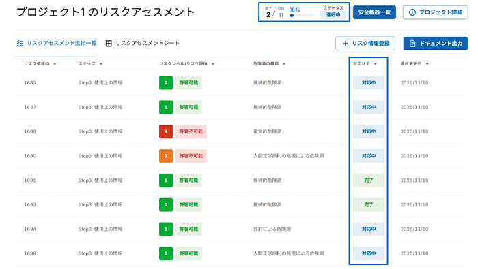Click 許容不可能 label in row 1690
The height and width of the screenshot is (269, 478).
(x=191, y=156)
